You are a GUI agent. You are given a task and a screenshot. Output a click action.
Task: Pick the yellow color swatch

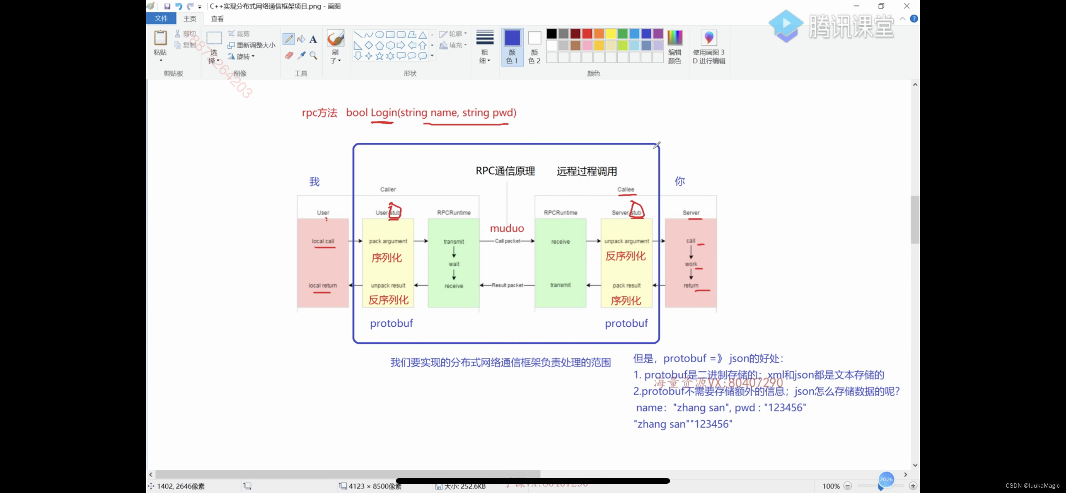coord(611,33)
